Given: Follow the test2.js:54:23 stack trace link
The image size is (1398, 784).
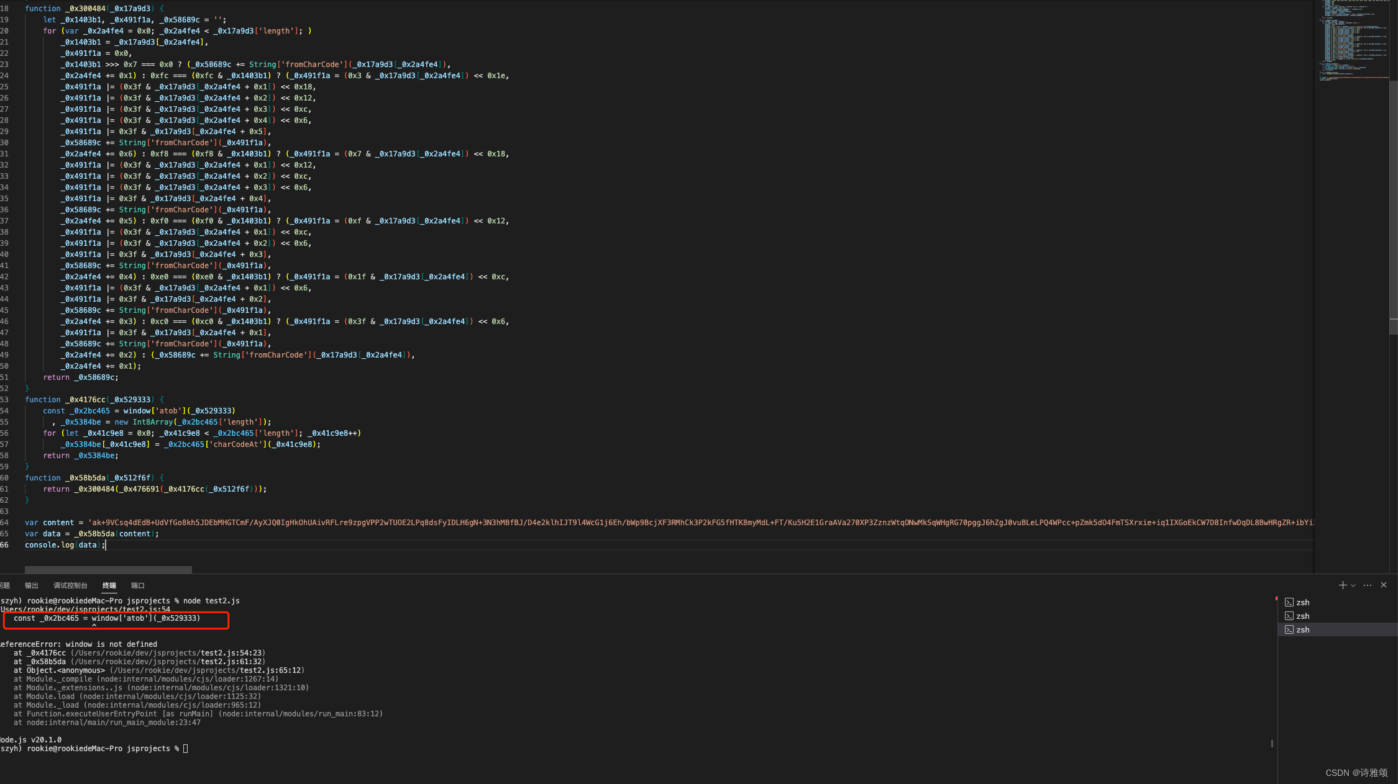Looking at the screenshot, I should (232, 653).
